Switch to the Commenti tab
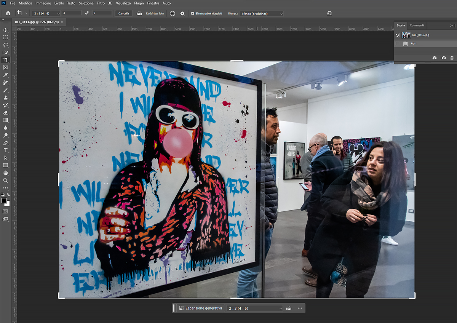 point(417,26)
